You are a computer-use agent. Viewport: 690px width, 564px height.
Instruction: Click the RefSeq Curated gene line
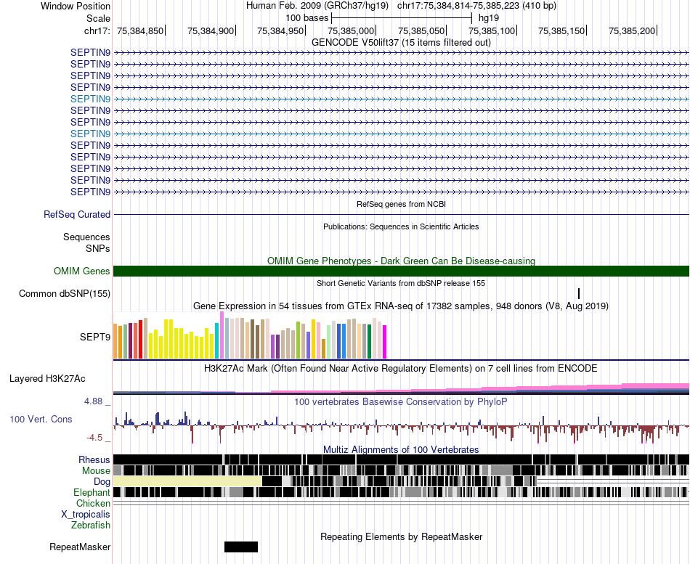tap(401, 215)
